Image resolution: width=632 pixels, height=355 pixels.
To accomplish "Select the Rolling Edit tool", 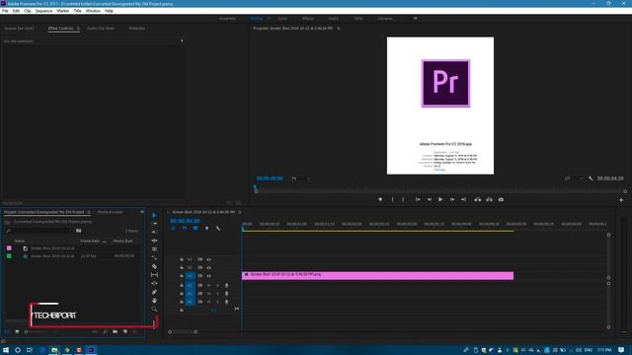I will coord(154,241).
